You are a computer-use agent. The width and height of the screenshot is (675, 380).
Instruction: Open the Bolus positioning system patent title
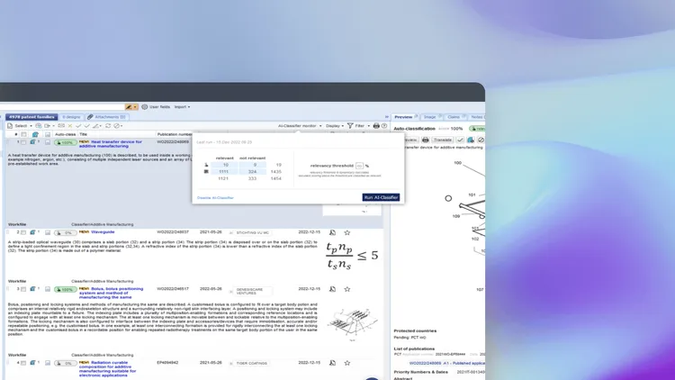[111, 293]
